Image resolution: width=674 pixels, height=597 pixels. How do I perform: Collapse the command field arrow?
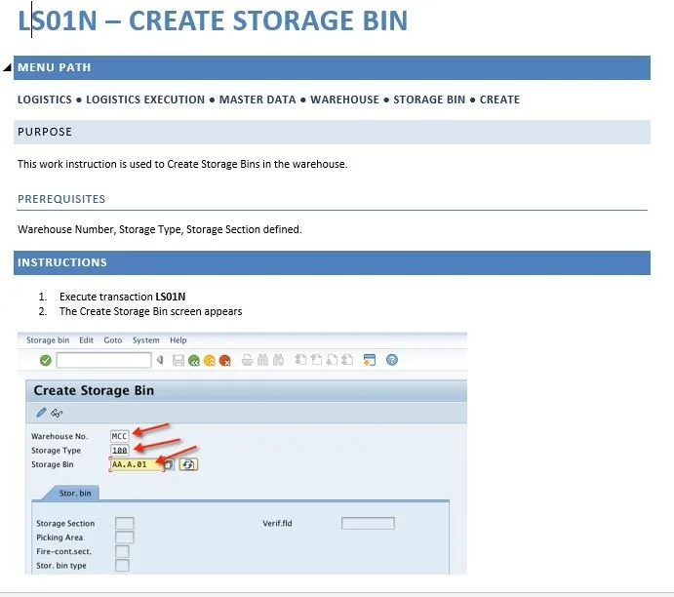pos(160,360)
